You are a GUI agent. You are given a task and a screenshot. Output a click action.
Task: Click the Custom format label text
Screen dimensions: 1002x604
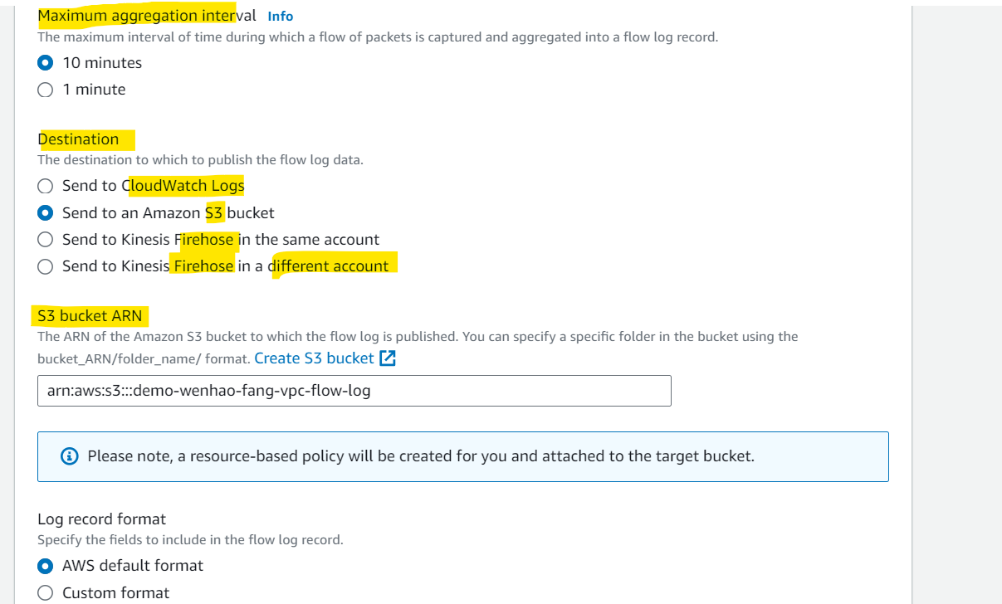115,593
